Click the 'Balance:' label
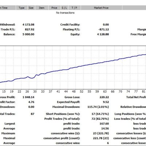The image size is (146, 146). pos(9,34)
